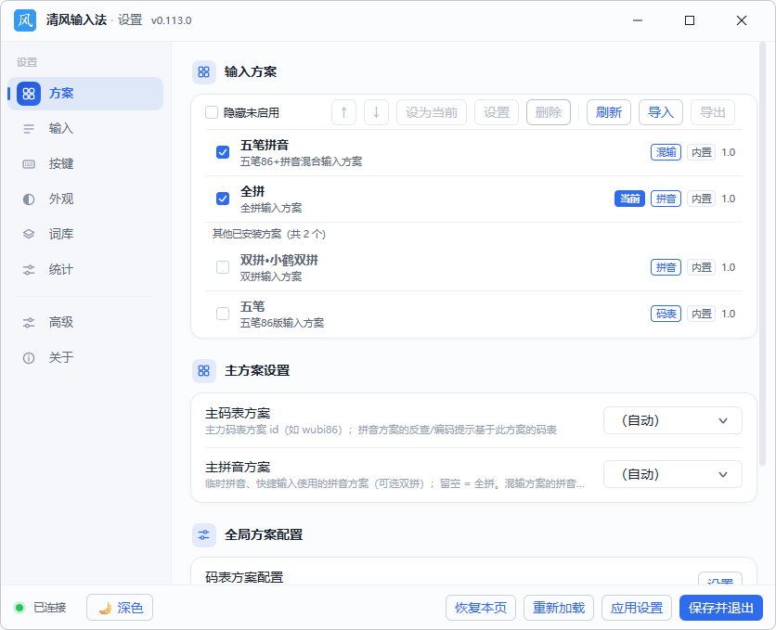Click the 导入 button
This screenshot has height=630, width=776.
click(x=661, y=112)
